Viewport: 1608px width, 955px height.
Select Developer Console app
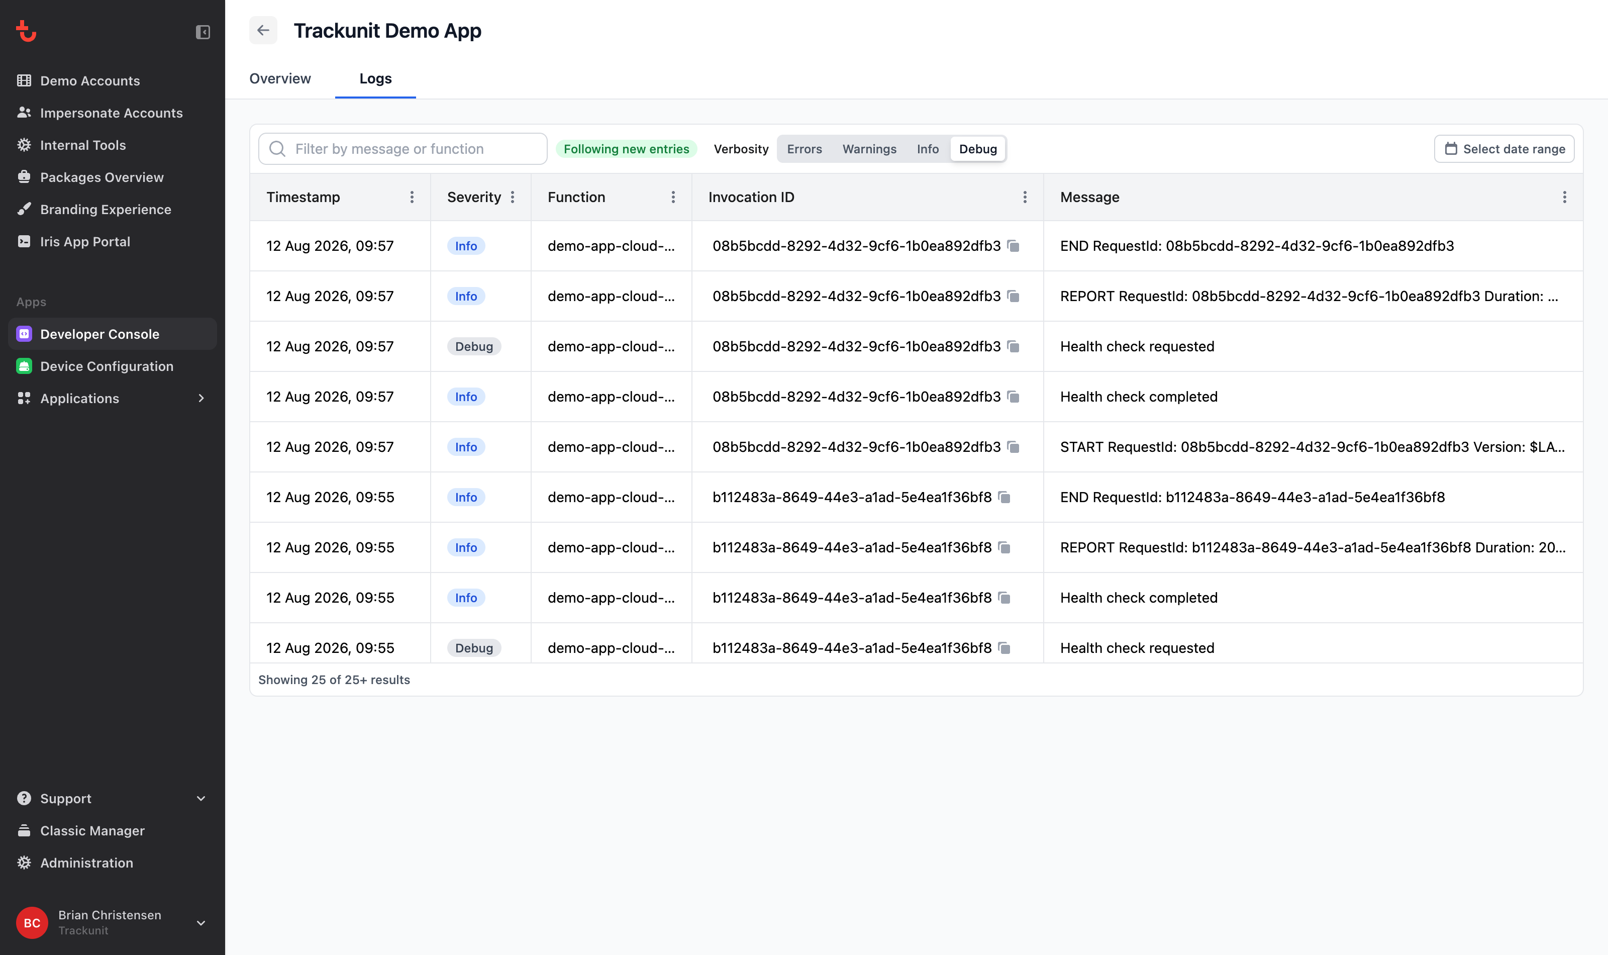[113, 334]
